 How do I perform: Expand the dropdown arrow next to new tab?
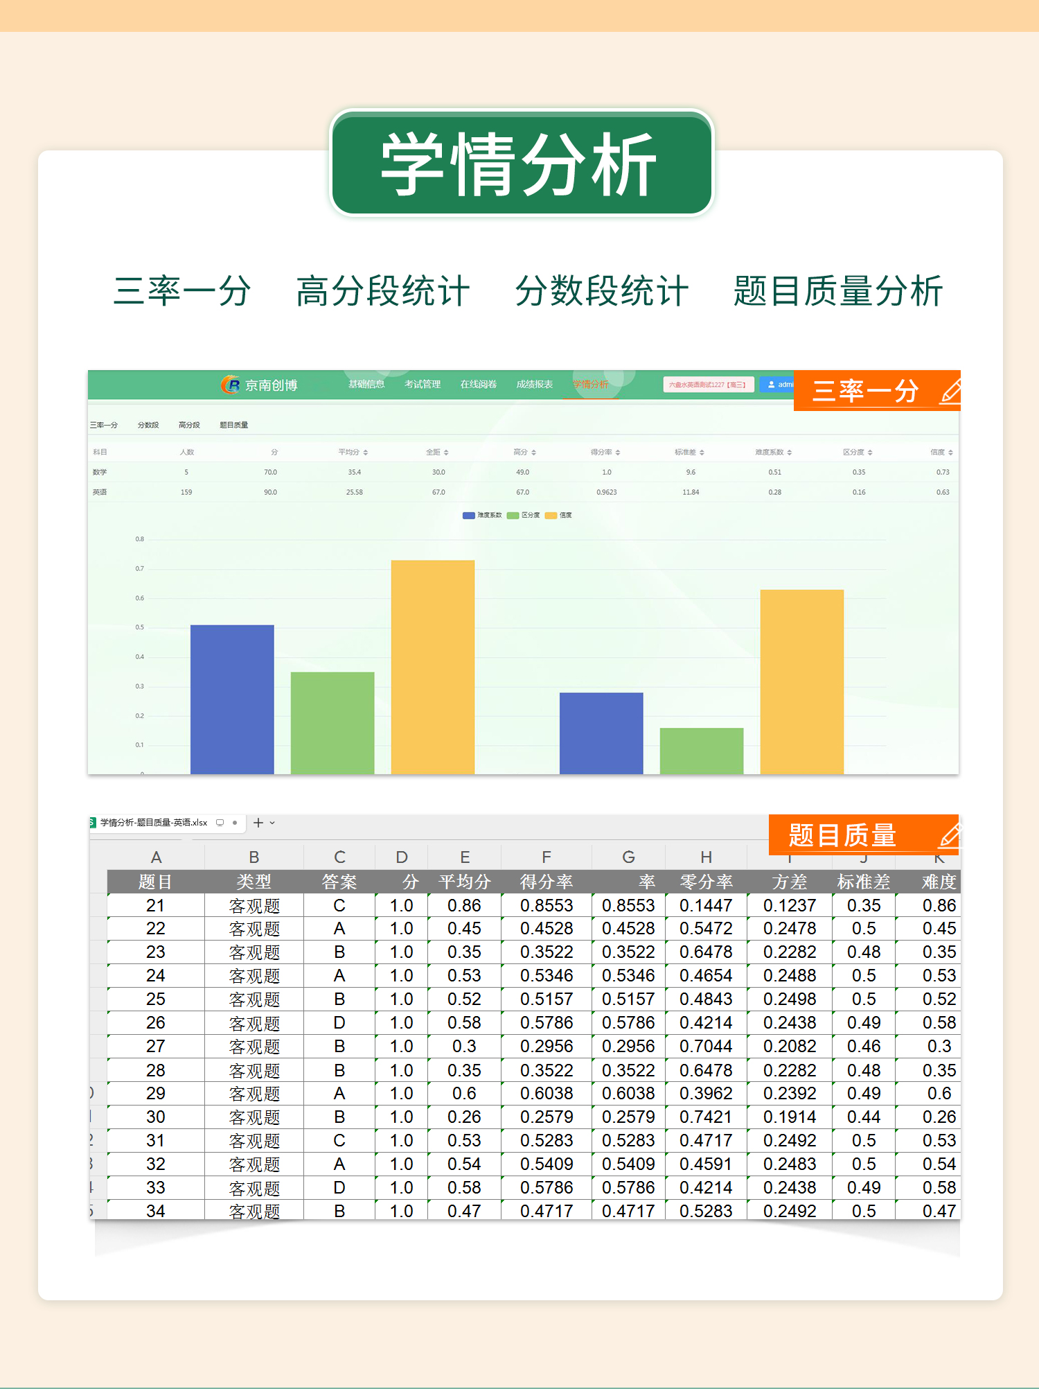273,823
